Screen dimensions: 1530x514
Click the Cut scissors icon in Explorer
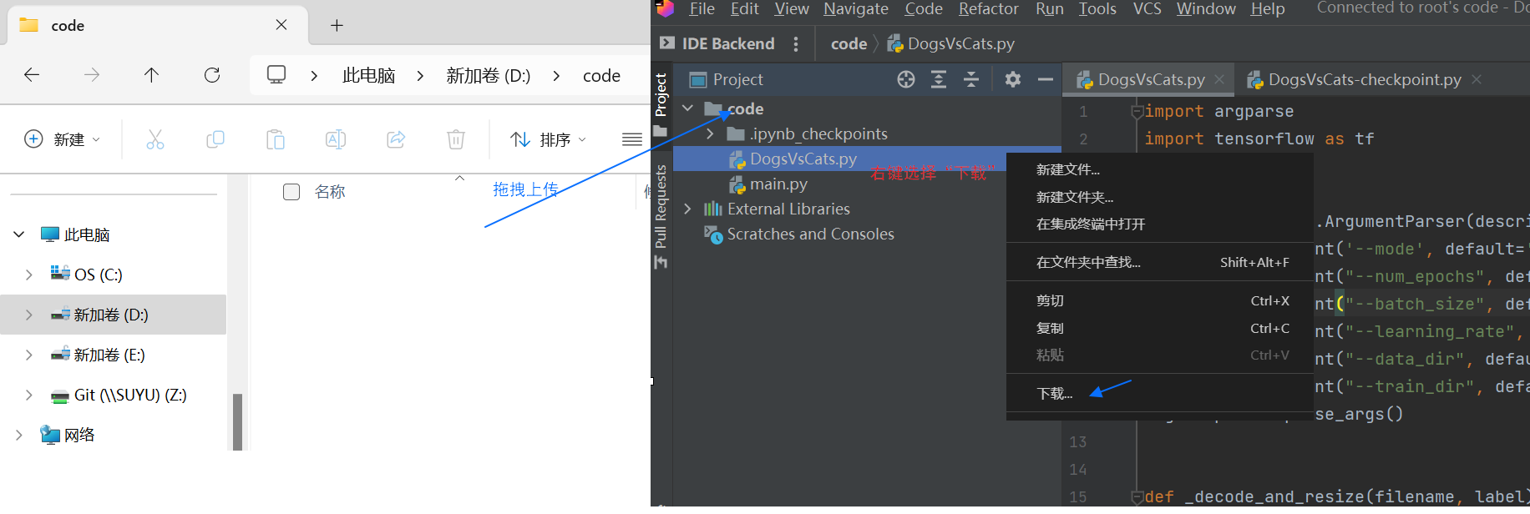pyautogui.click(x=155, y=139)
